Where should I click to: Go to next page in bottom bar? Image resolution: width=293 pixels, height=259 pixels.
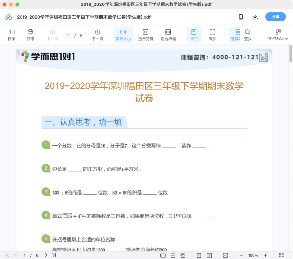(46, 255)
